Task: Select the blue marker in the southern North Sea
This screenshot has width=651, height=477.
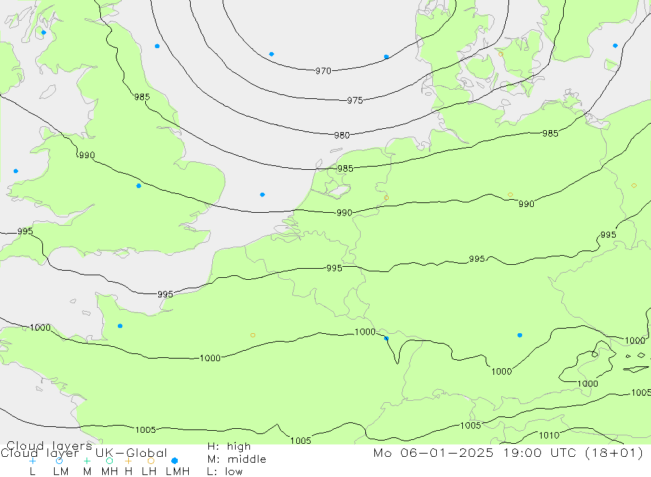Action: [x=262, y=195]
